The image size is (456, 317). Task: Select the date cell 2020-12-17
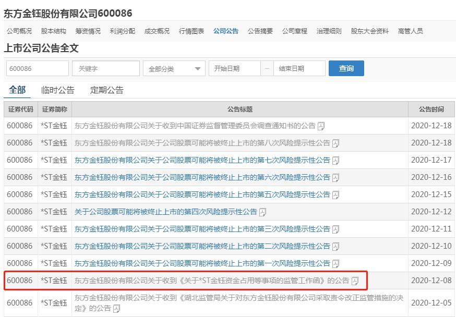[x=431, y=160]
